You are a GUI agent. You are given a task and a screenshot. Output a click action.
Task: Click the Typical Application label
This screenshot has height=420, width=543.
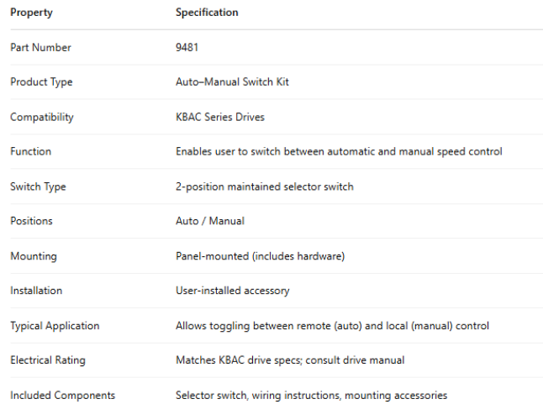pos(55,326)
